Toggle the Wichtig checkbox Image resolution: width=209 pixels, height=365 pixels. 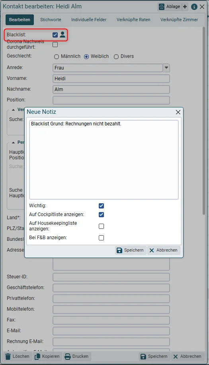[x=102, y=206]
